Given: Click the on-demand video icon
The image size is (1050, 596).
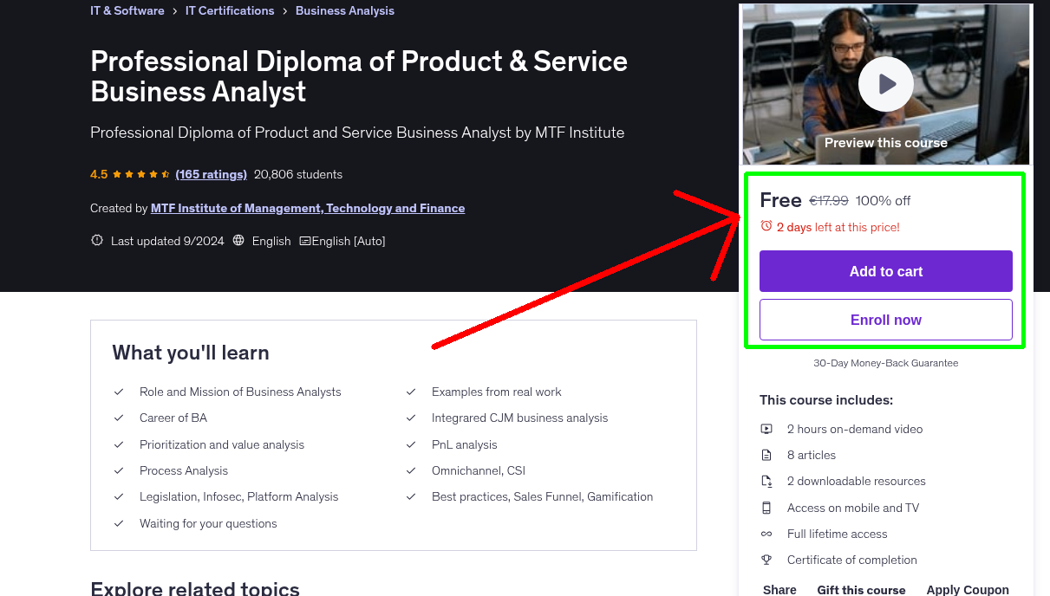Looking at the screenshot, I should coord(766,429).
